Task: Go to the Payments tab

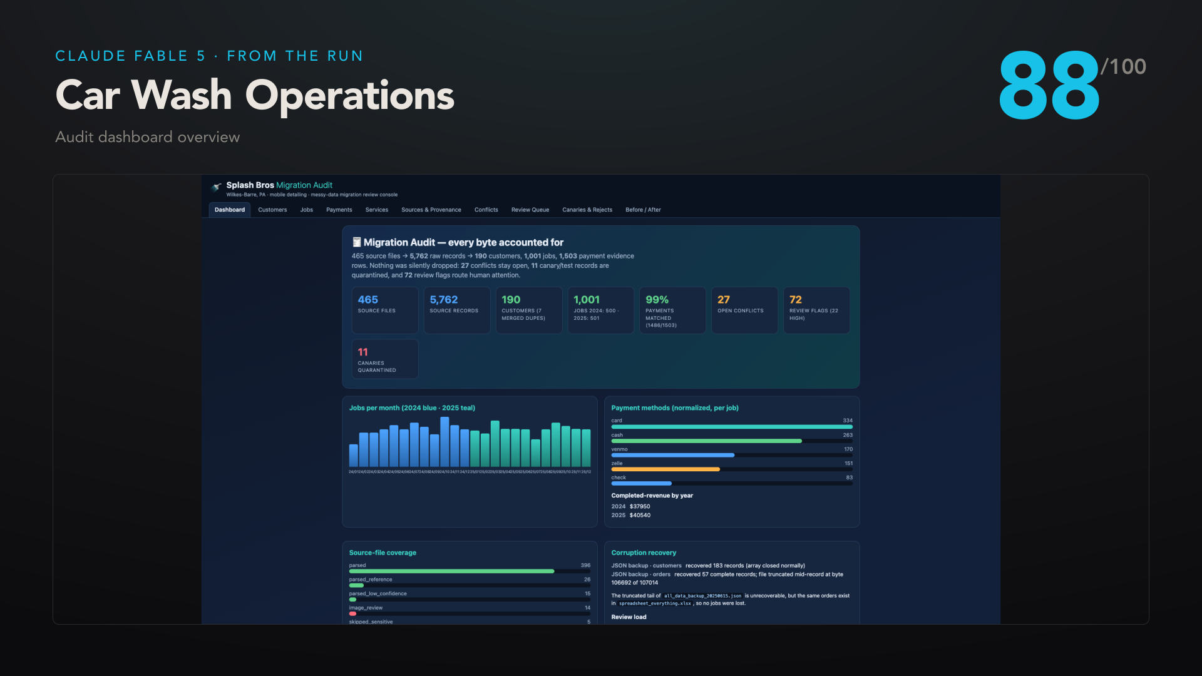Action: click(x=339, y=210)
